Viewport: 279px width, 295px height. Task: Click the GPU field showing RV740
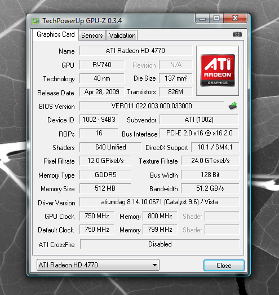point(101,65)
